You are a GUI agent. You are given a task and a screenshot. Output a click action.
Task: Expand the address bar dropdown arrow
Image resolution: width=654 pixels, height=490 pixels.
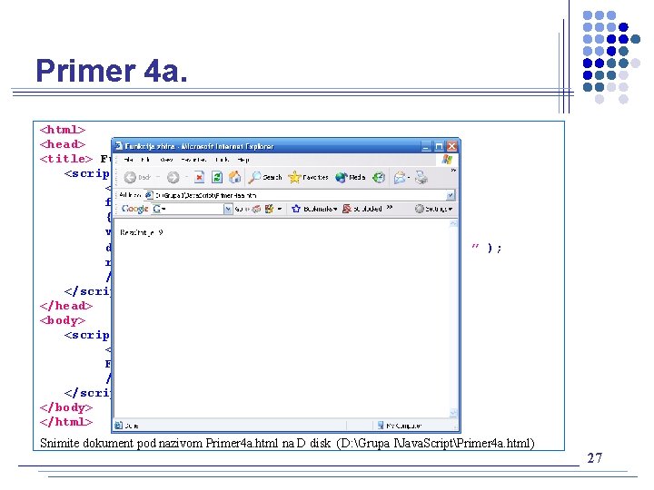450,195
